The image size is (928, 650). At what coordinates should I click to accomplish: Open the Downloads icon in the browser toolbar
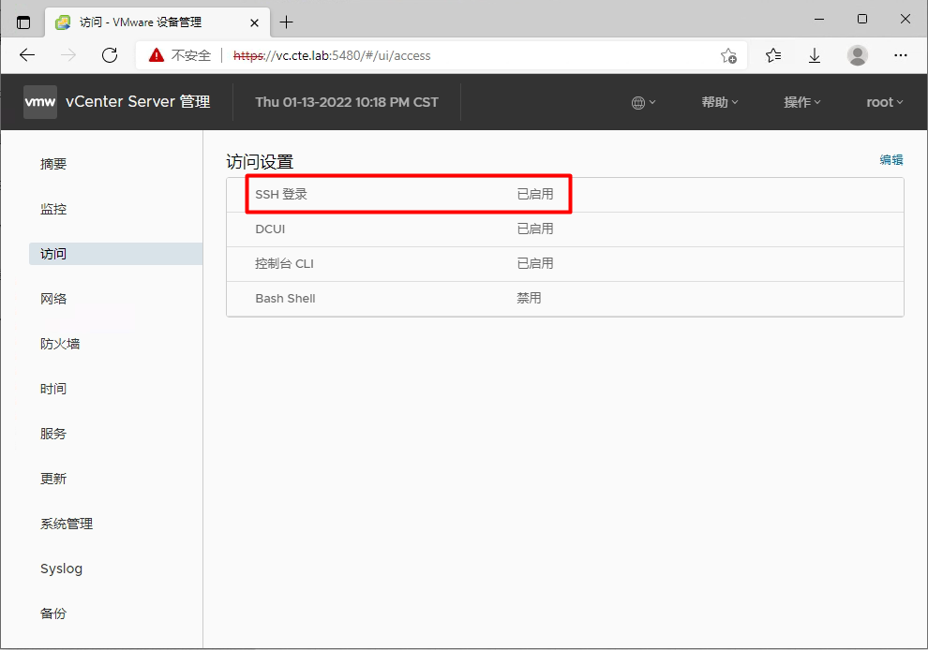point(815,55)
